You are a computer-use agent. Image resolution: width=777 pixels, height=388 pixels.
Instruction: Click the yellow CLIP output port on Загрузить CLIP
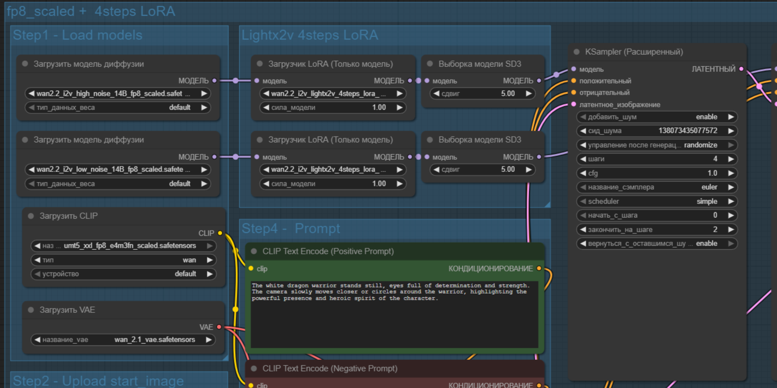(220, 233)
